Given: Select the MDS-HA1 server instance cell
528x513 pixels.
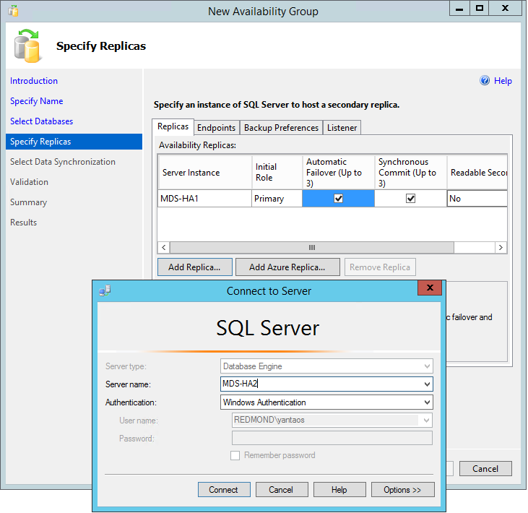Looking at the screenshot, I should pyautogui.click(x=204, y=199).
